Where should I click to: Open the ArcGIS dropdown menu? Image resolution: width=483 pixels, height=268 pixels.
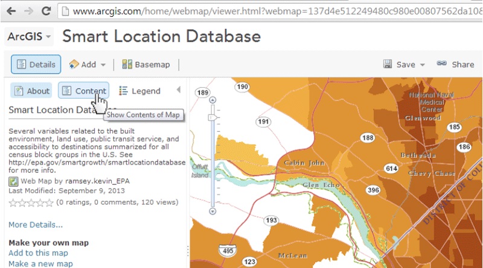(29, 37)
